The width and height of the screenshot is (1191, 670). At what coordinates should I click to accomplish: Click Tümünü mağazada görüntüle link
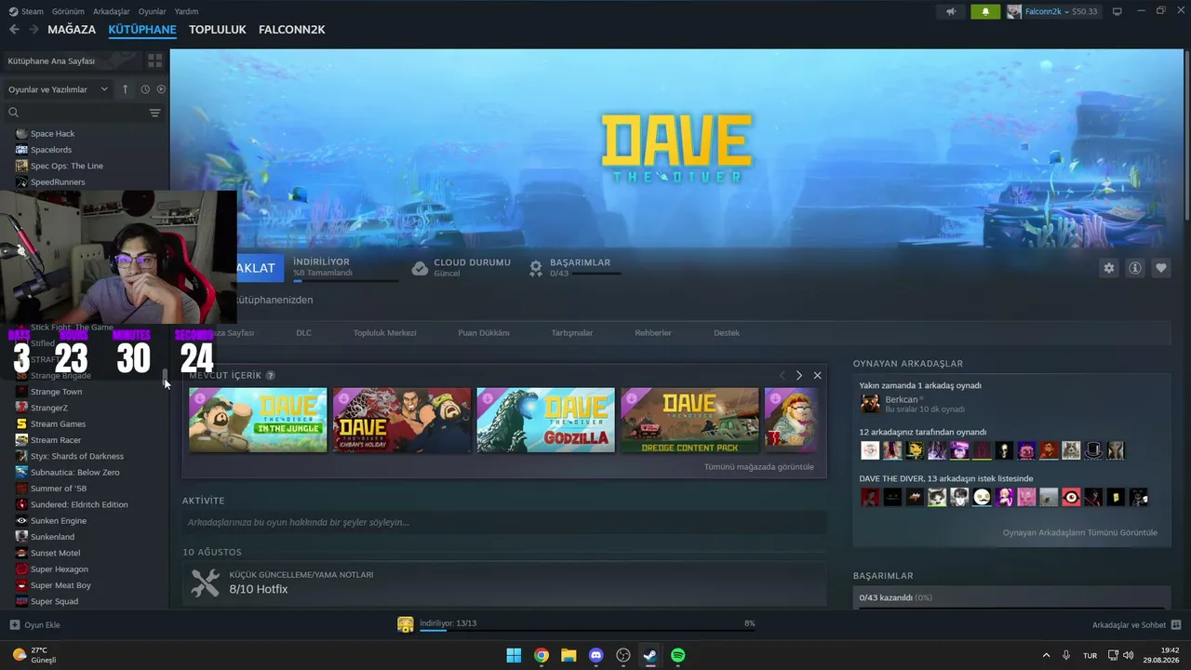(759, 467)
